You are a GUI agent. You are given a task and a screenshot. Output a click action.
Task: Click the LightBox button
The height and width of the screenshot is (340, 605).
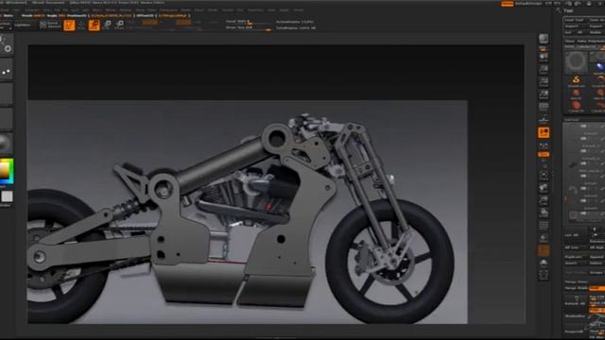click(x=22, y=25)
